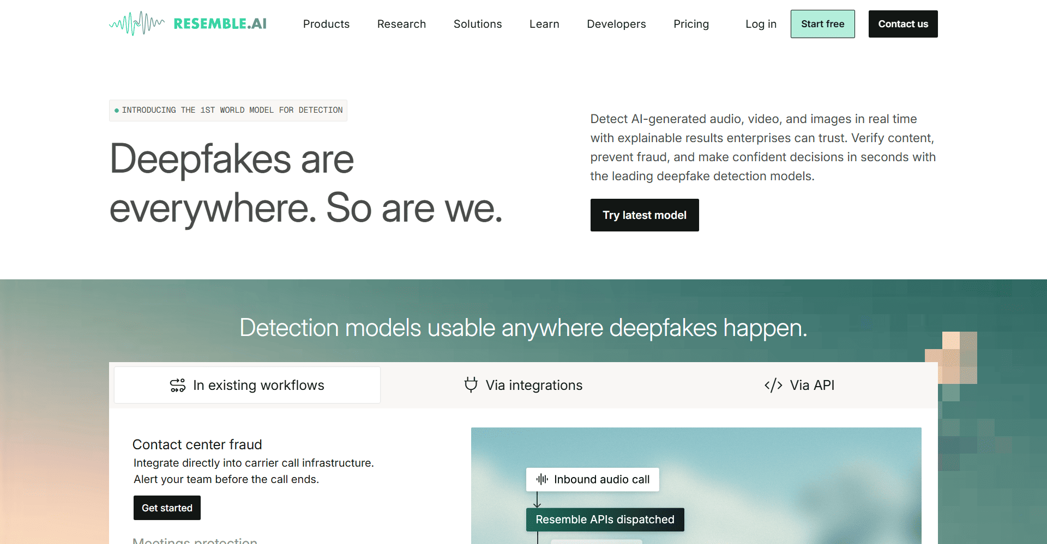Select the Via integrations tab
Viewport: 1047px width, 544px height.
click(x=523, y=385)
